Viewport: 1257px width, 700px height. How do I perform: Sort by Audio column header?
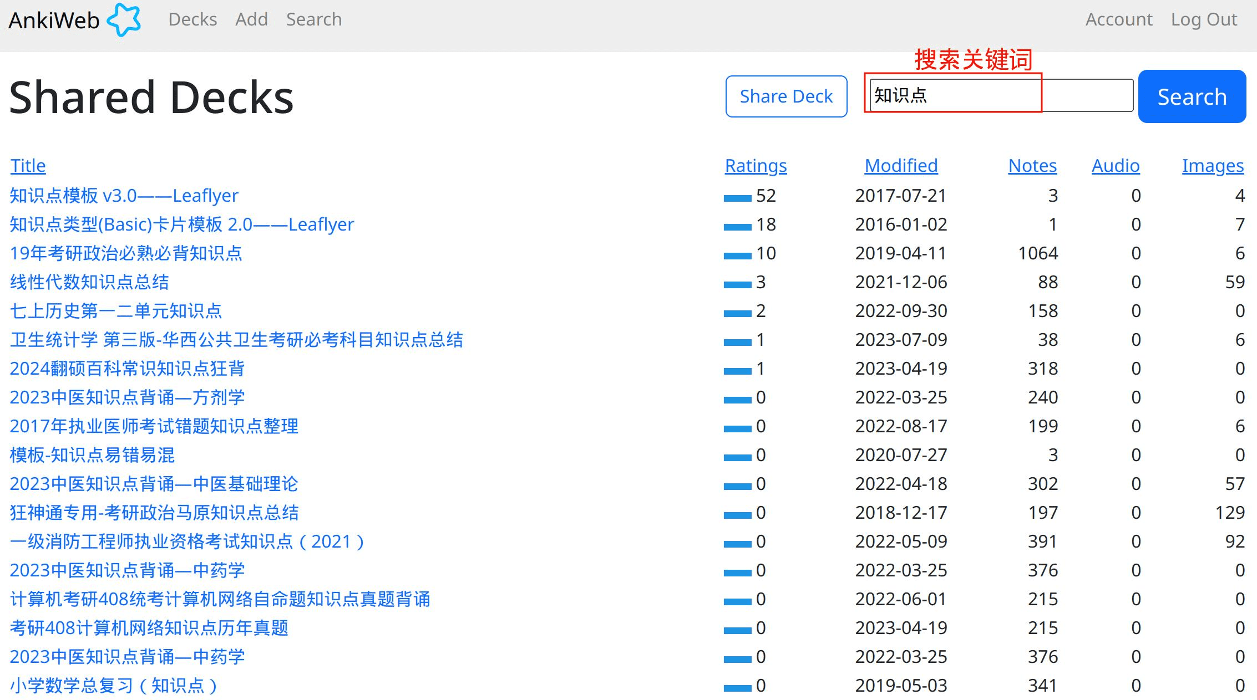pos(1116,166)
